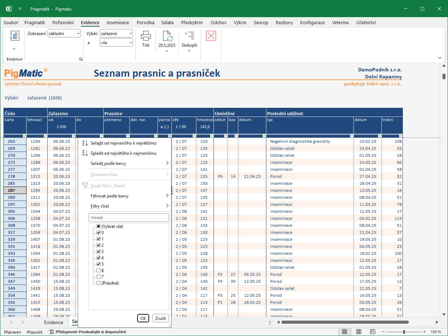
Task: Uncheck the filter value 5
Action: click(99, 264)
